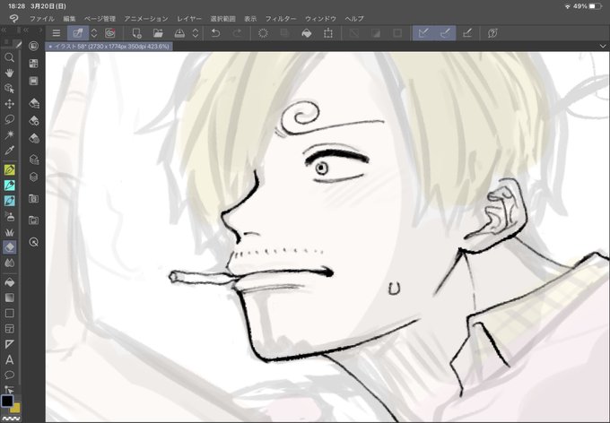The width and height of the screenshot is (610, 423).
Task: Select the Eyedropper tool
Action: point(9,151)
